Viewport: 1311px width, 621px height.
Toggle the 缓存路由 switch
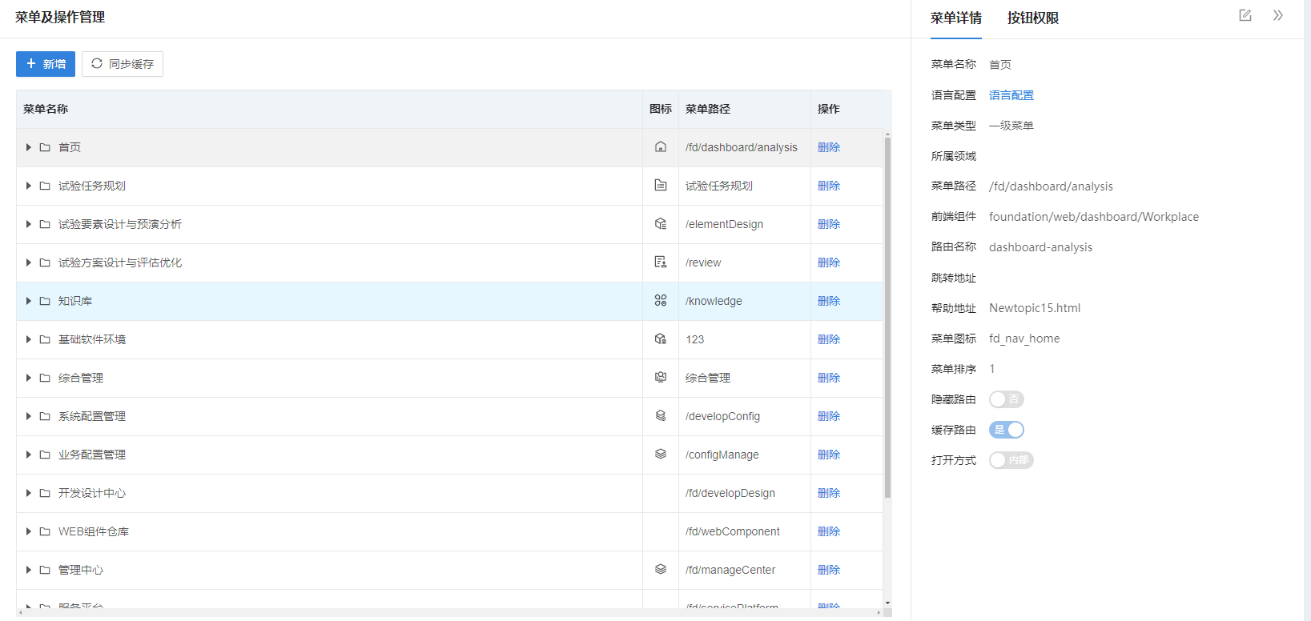1007,430
